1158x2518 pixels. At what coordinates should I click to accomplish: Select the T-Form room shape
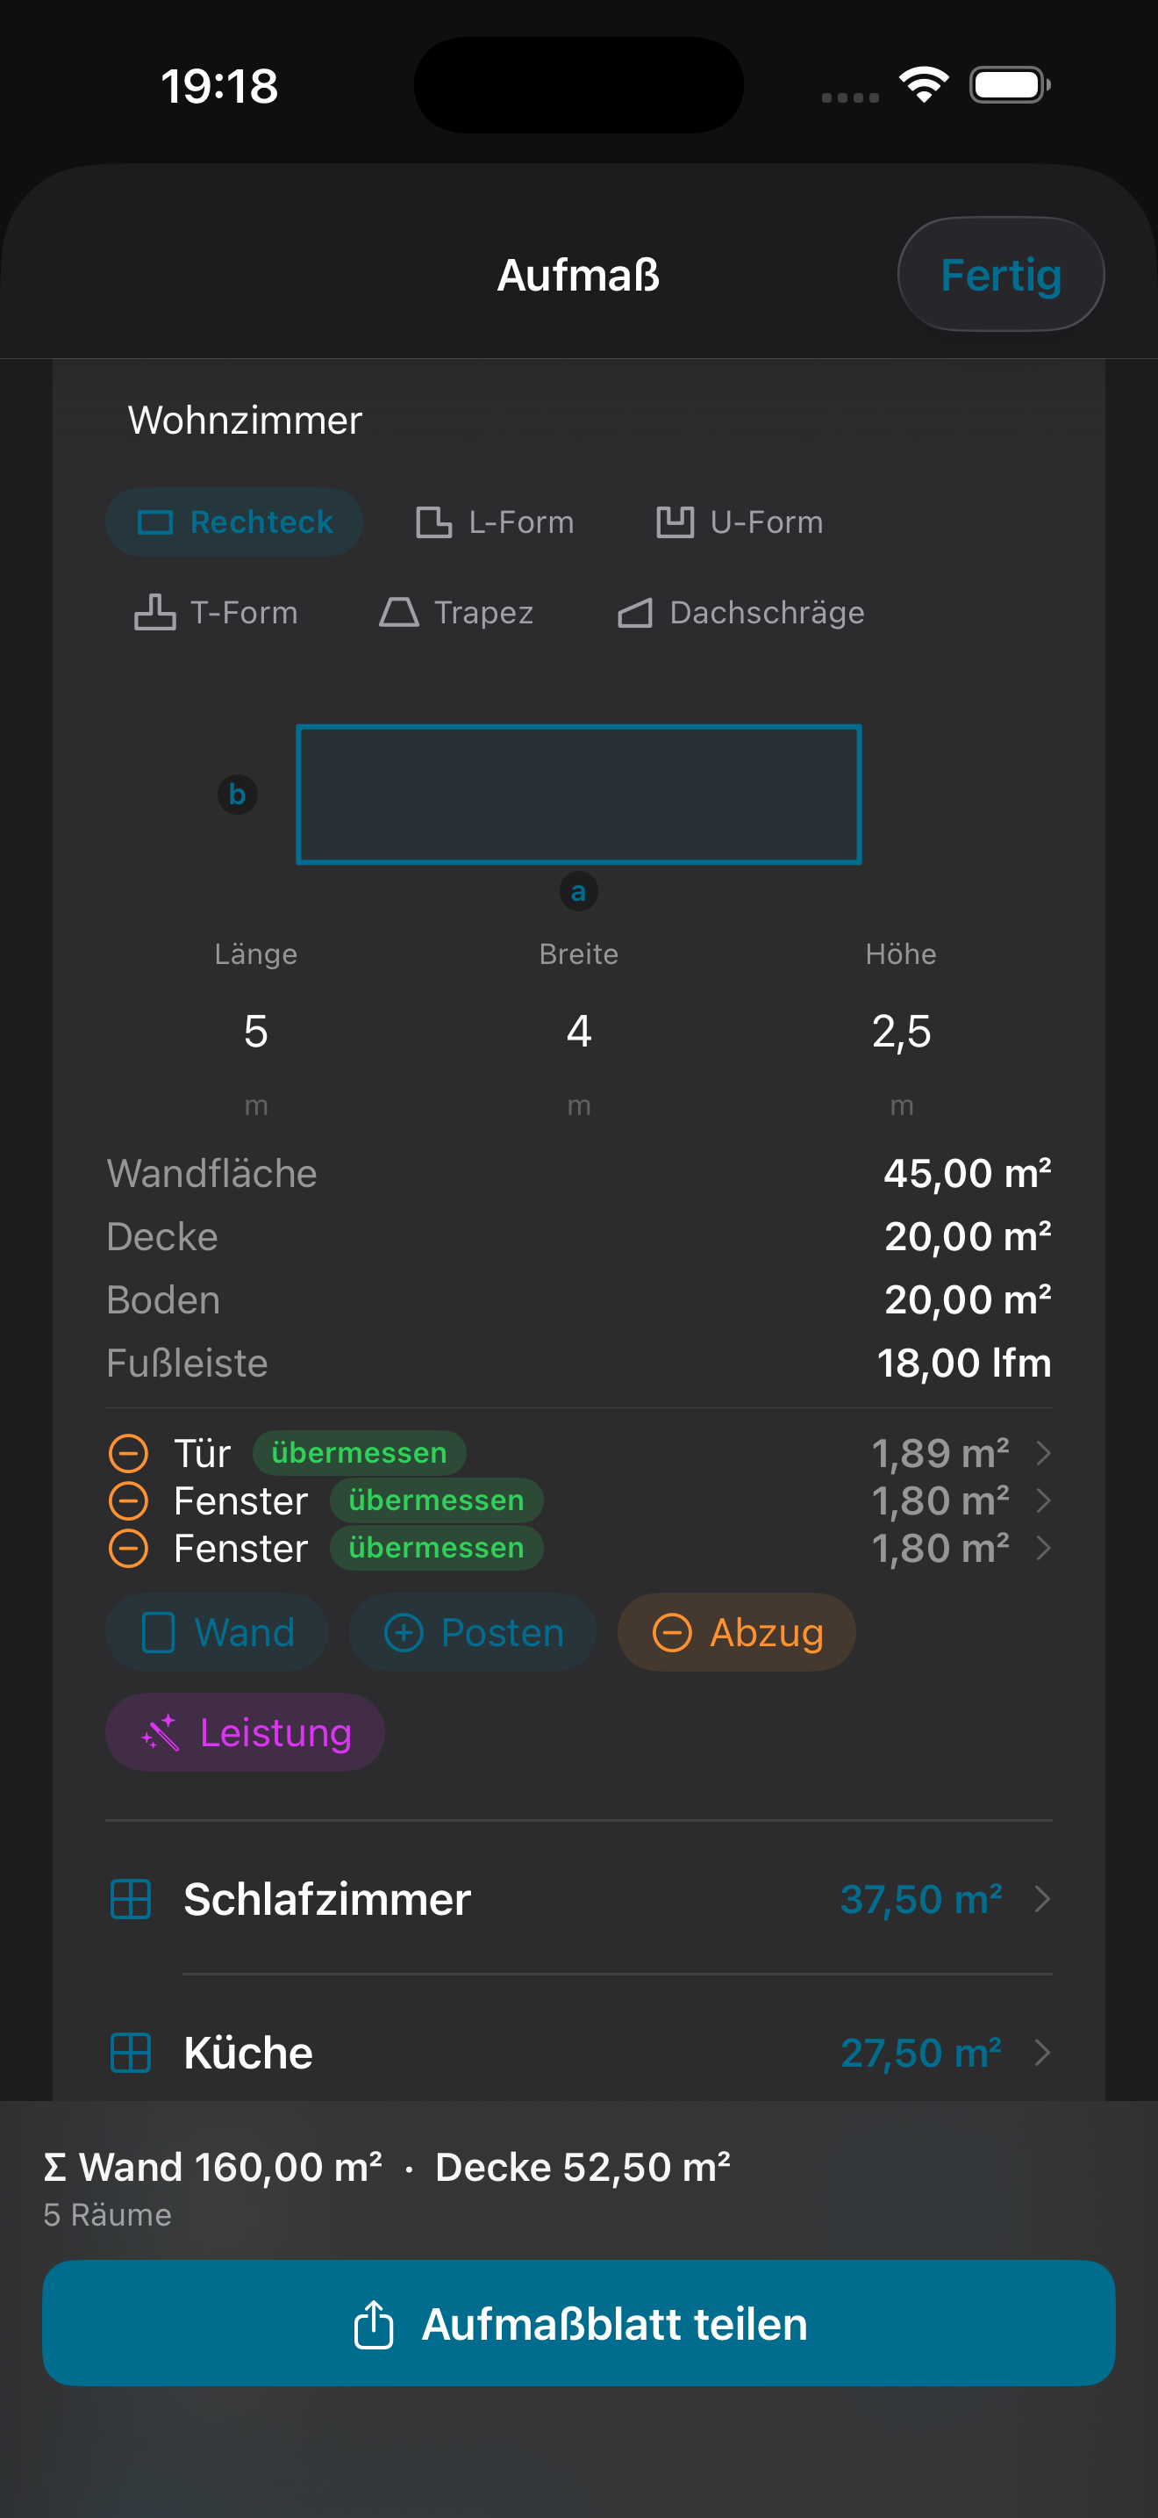point(216,613)
